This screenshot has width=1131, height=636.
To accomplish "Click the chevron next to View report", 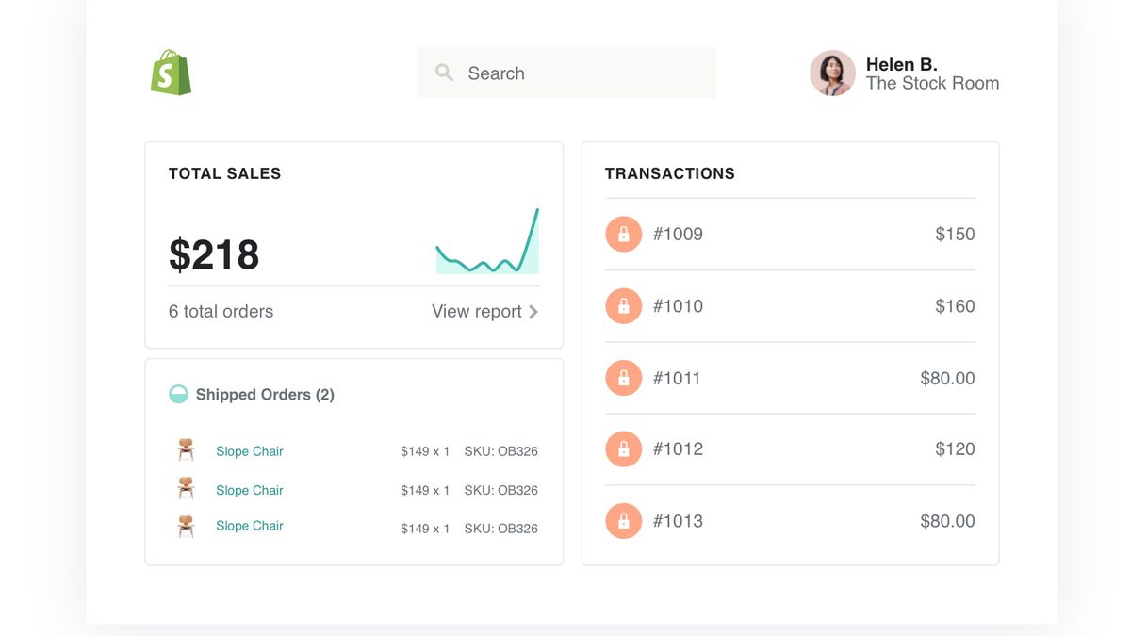I will click(534, 311).
